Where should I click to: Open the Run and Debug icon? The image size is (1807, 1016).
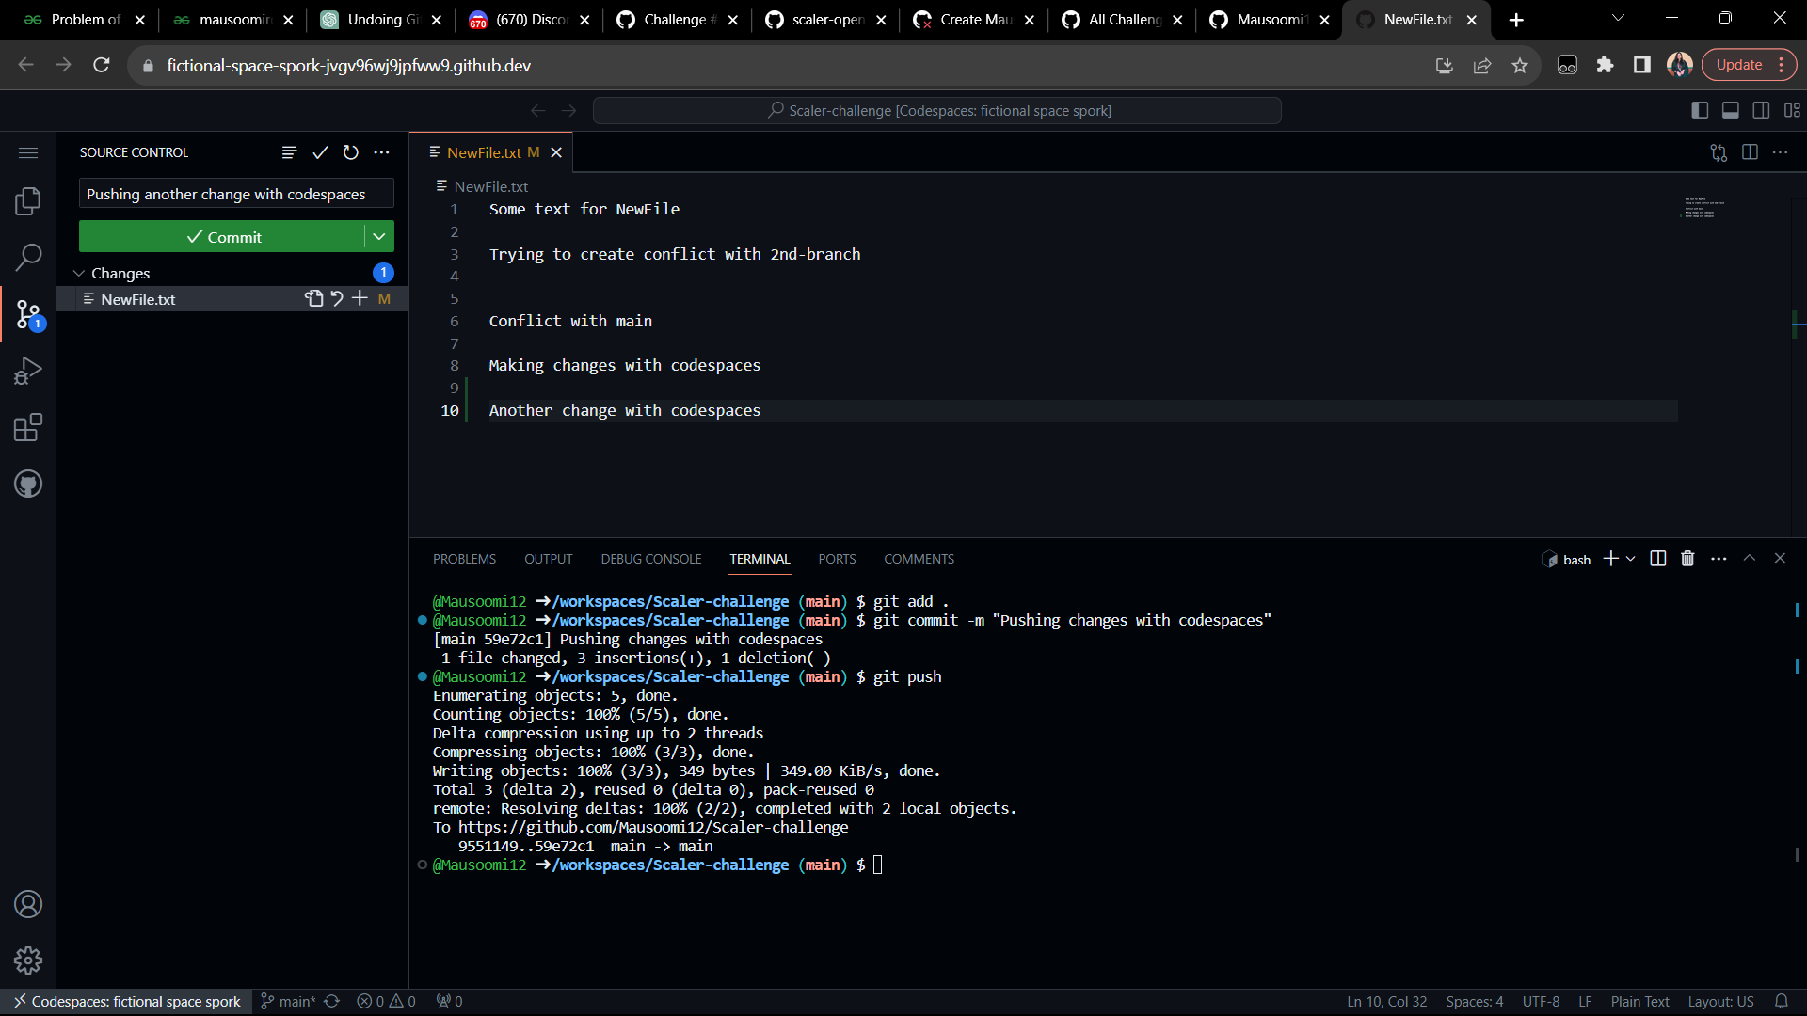coord(28,371)
